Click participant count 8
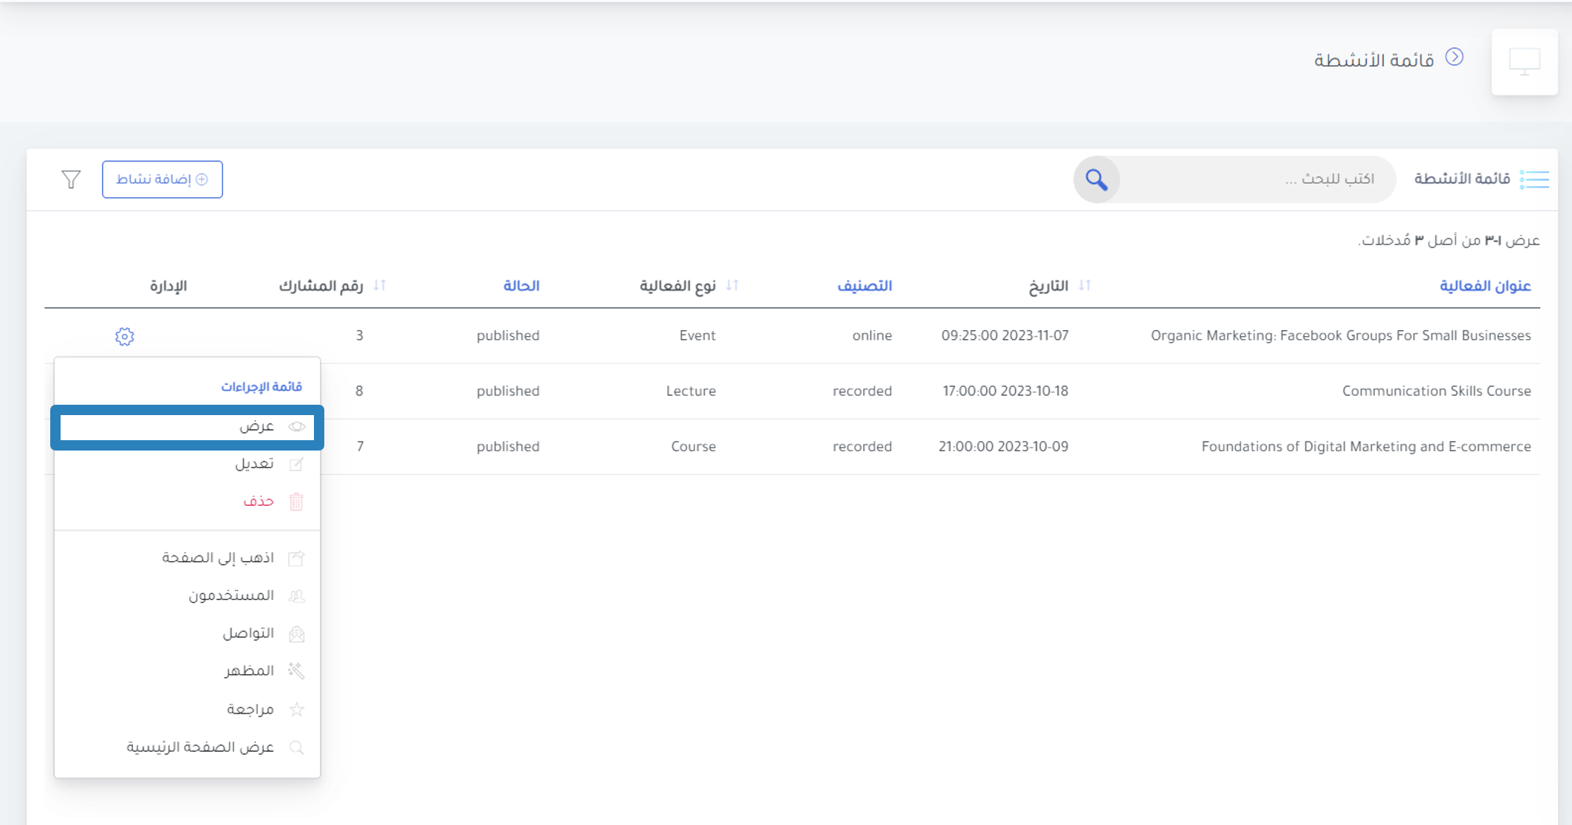 coord(359,391)
